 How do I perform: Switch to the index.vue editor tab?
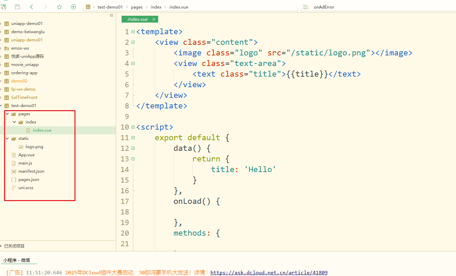(x=137, y=19)
